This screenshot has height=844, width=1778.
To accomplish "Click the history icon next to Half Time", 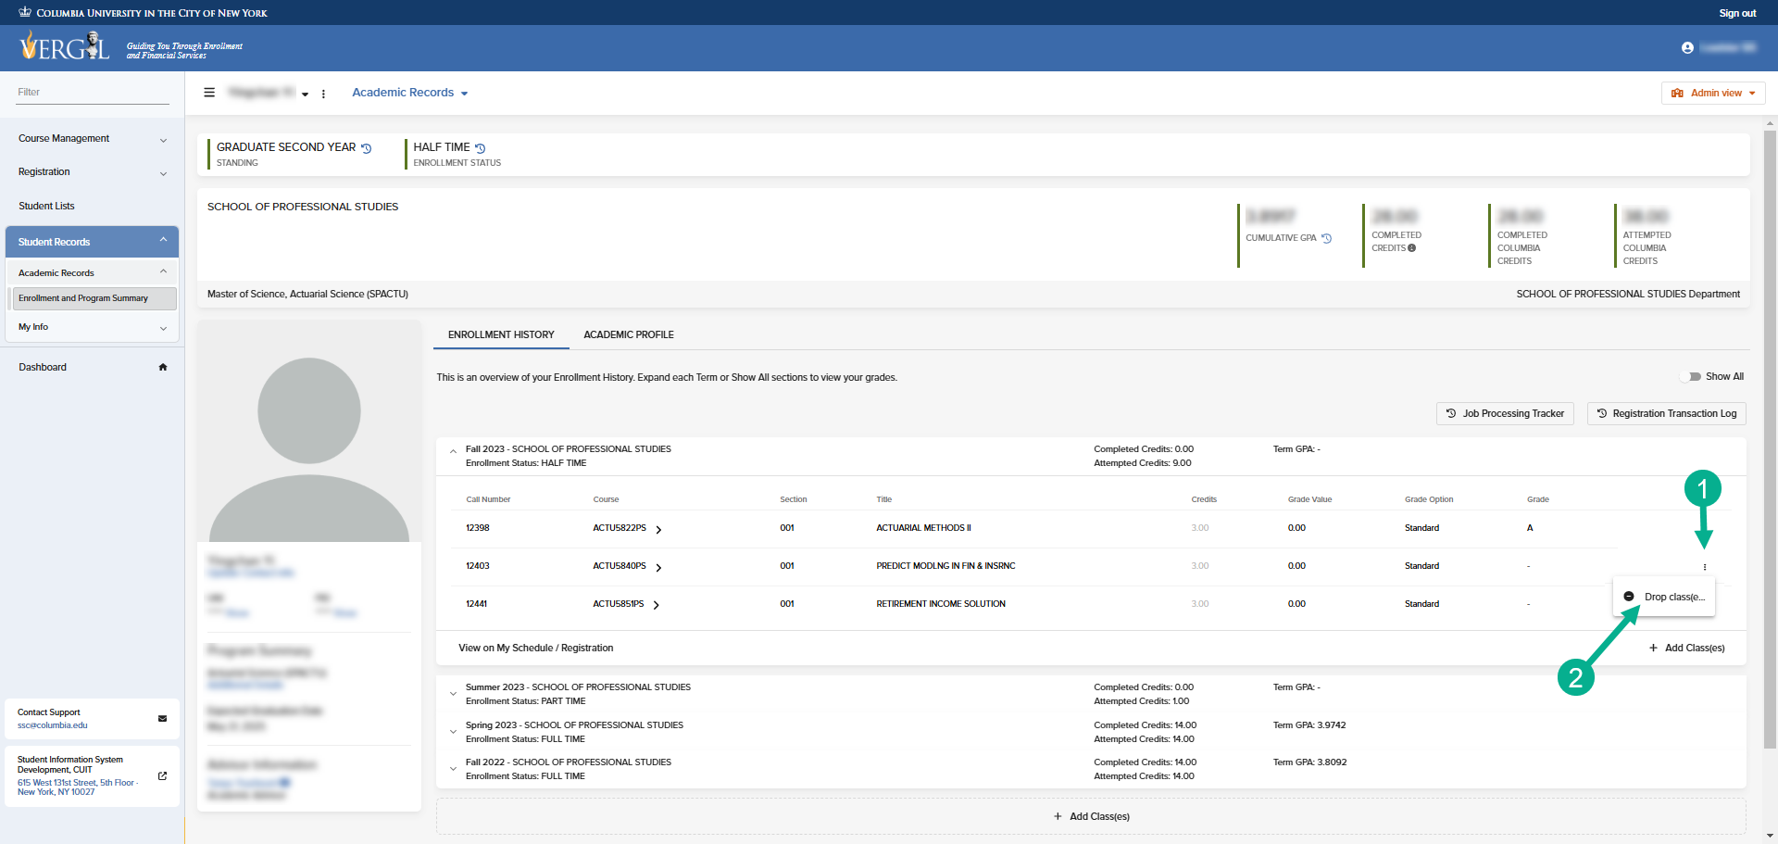I will click(480, 148).
